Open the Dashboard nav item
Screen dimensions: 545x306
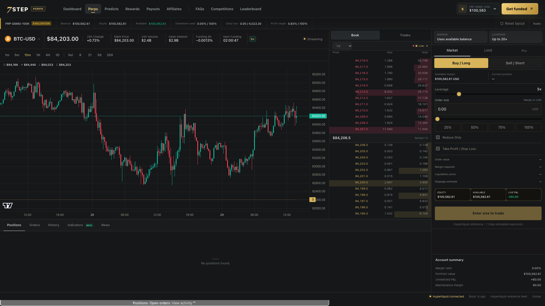(72, 9)
